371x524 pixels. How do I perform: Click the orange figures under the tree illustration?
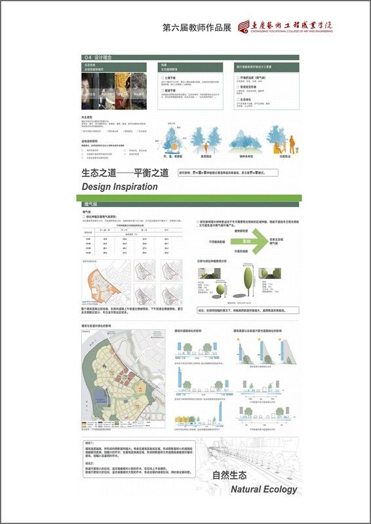pos(285,145)
